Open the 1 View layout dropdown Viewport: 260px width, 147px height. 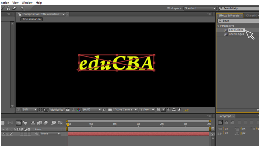click(x=147, y=110)
